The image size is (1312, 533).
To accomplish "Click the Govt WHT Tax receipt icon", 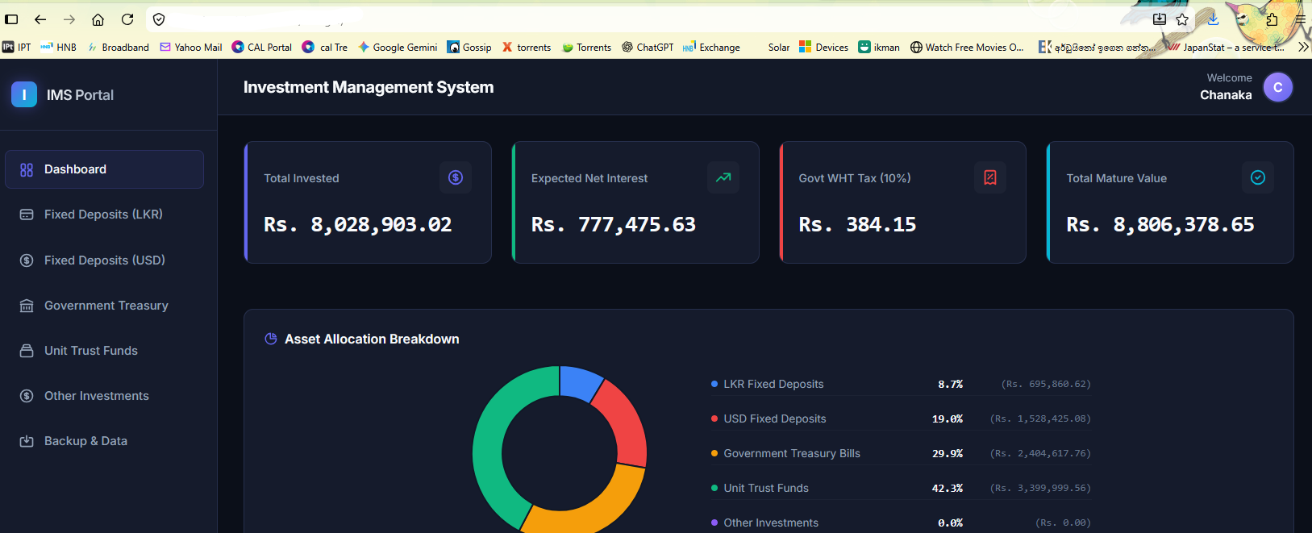I will (x=990, y=177).
